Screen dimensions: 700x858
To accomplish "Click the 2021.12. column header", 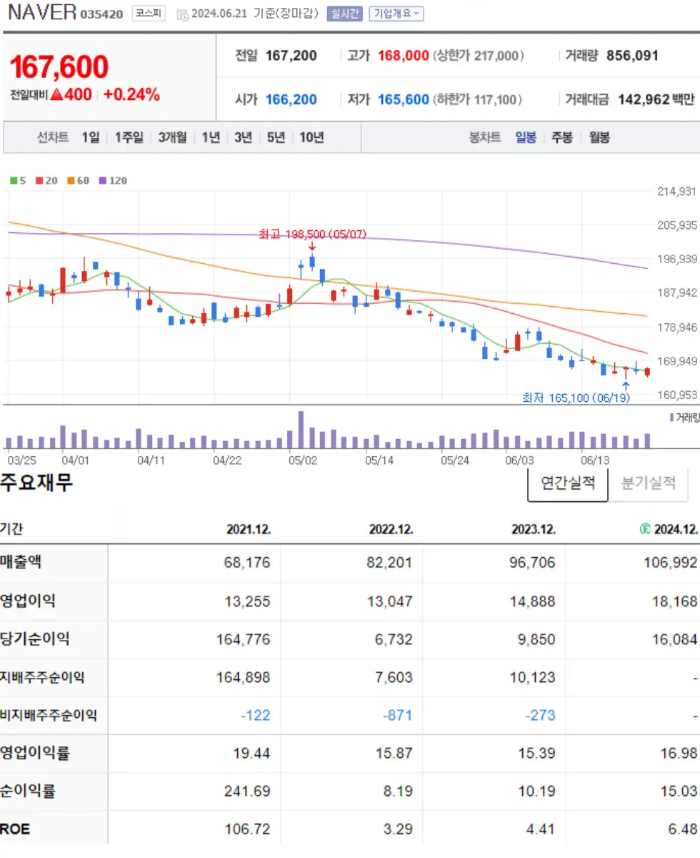I will pyautogui.click(x=249, y=530).
